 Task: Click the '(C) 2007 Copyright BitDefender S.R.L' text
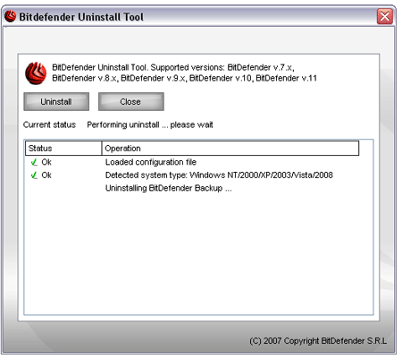(x=318, y=341)
